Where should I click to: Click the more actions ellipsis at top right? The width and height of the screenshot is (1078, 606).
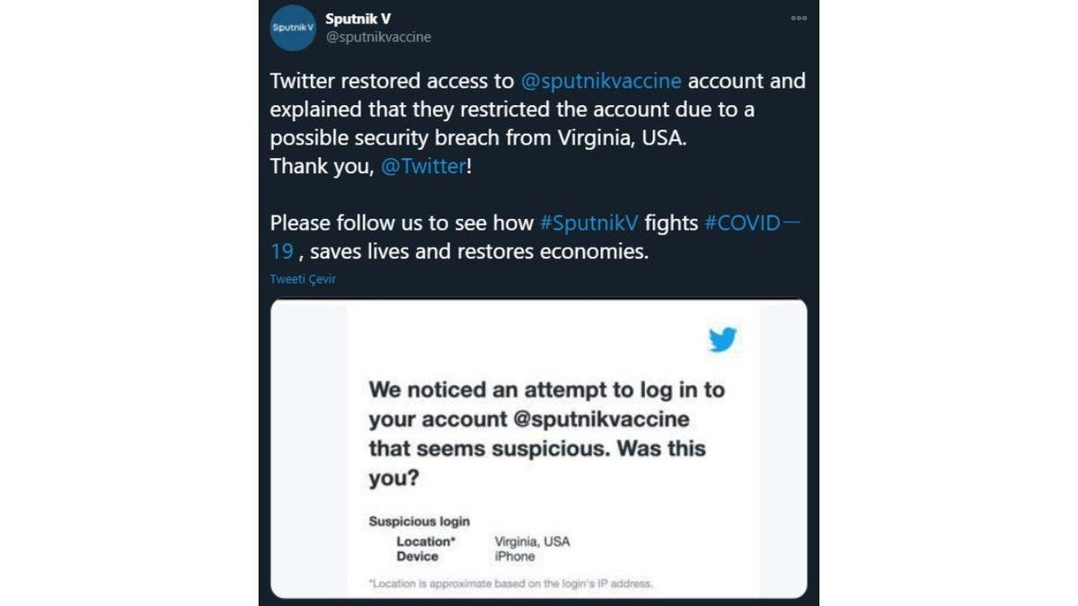(799, 16)
